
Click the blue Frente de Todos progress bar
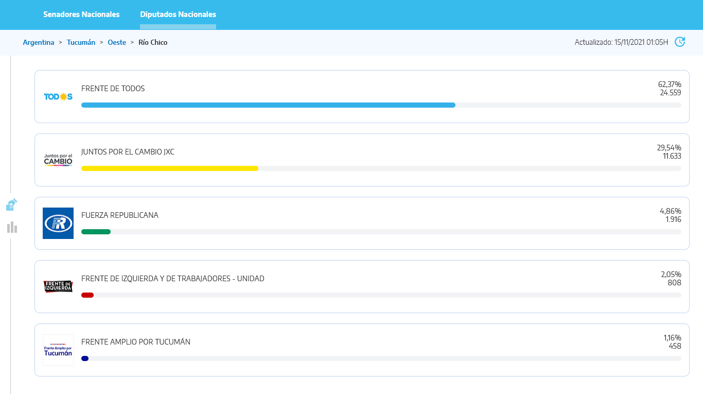[x=268, y=105]
